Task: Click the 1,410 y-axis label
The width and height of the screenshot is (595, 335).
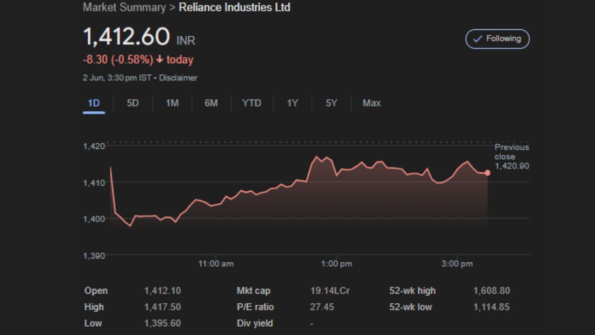Action: tap(94, 183)
